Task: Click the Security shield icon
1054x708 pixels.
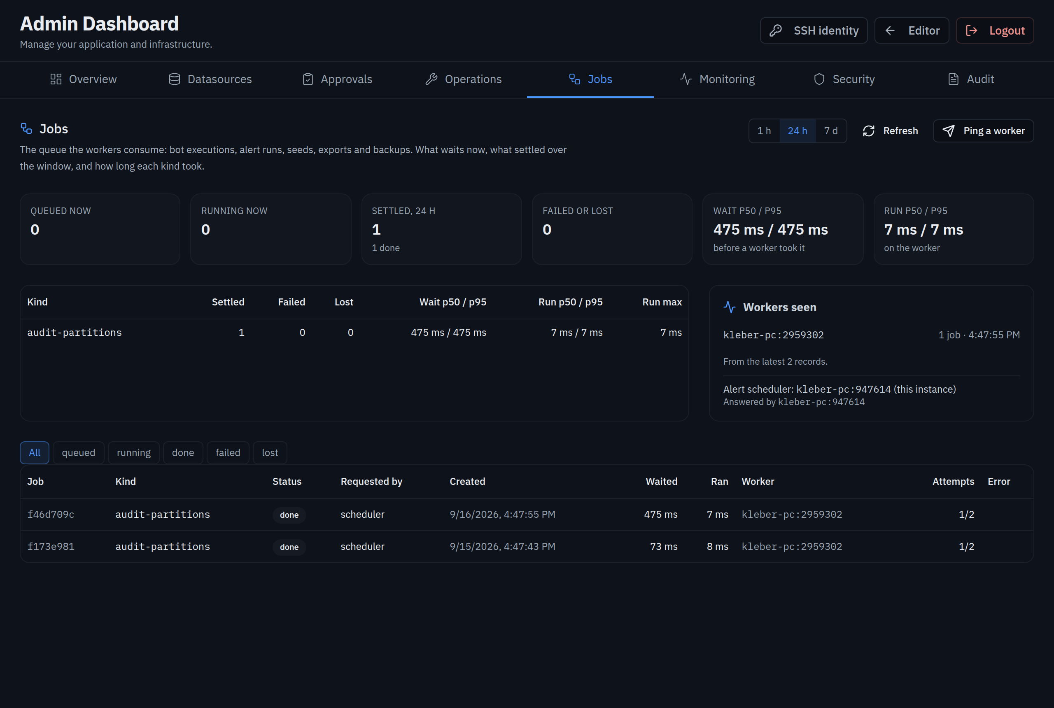Action: tap(819, 79)
